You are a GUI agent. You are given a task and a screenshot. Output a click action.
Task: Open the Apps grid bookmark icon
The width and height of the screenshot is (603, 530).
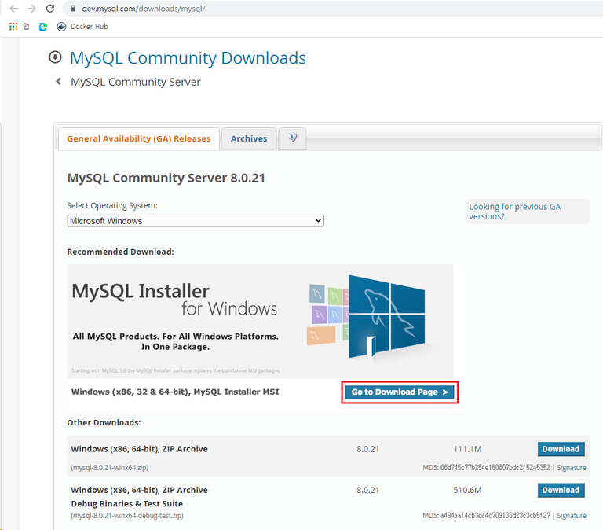click(13, 26)
